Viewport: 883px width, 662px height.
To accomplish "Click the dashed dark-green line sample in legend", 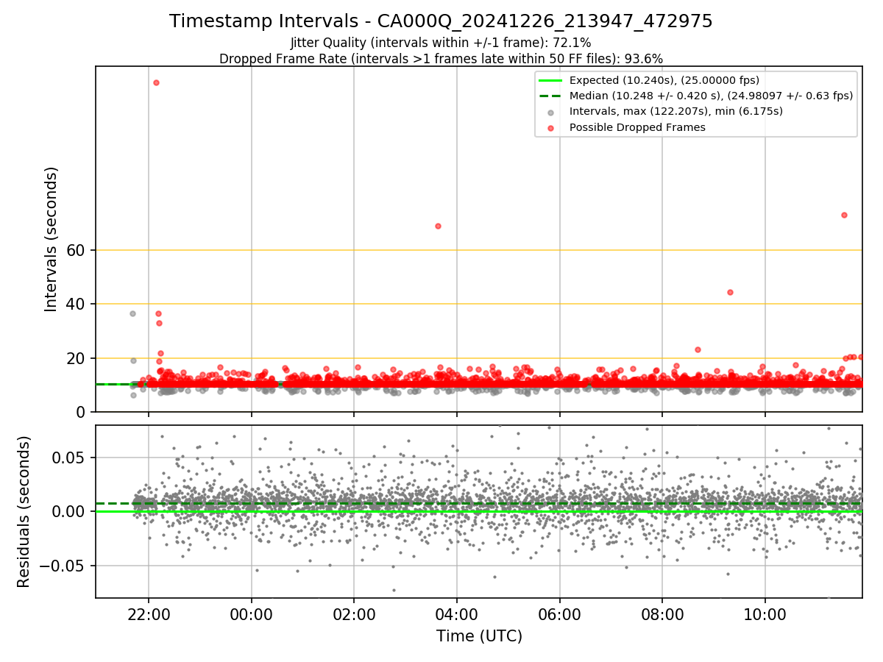I will pyautogui.click(x=550, y=96).
